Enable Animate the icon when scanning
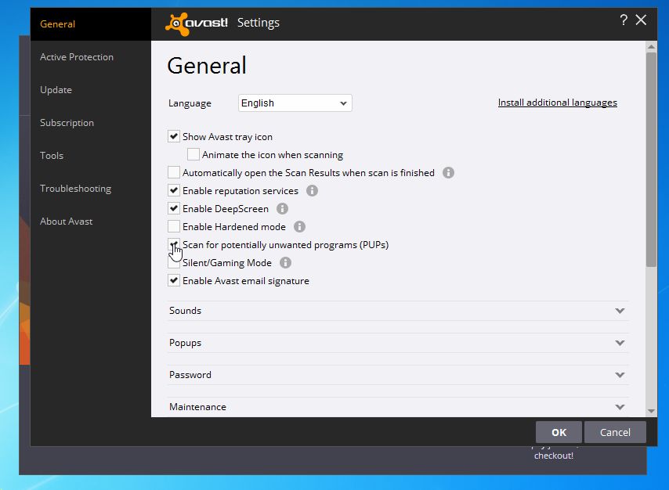Image resolution: width=669 pixels, height=490 pixels. (193, 154)
